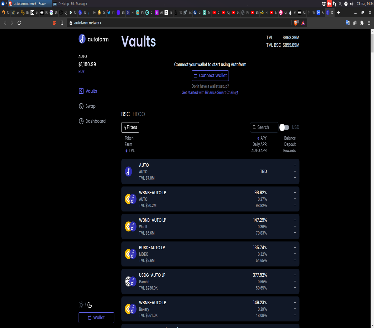The image size is (374, 328).
Task: Click the BUY link under AUTO price
Action: [82, 72]
